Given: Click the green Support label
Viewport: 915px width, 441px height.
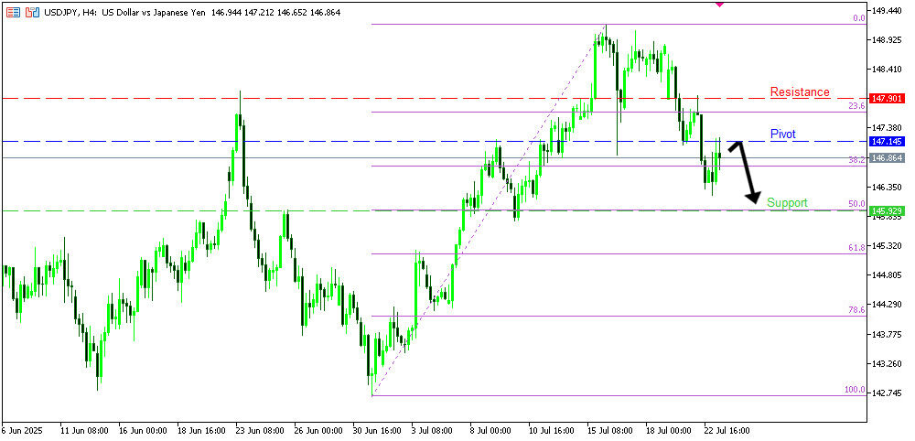Looking at the screenshot, I should (x=787, y=202).
